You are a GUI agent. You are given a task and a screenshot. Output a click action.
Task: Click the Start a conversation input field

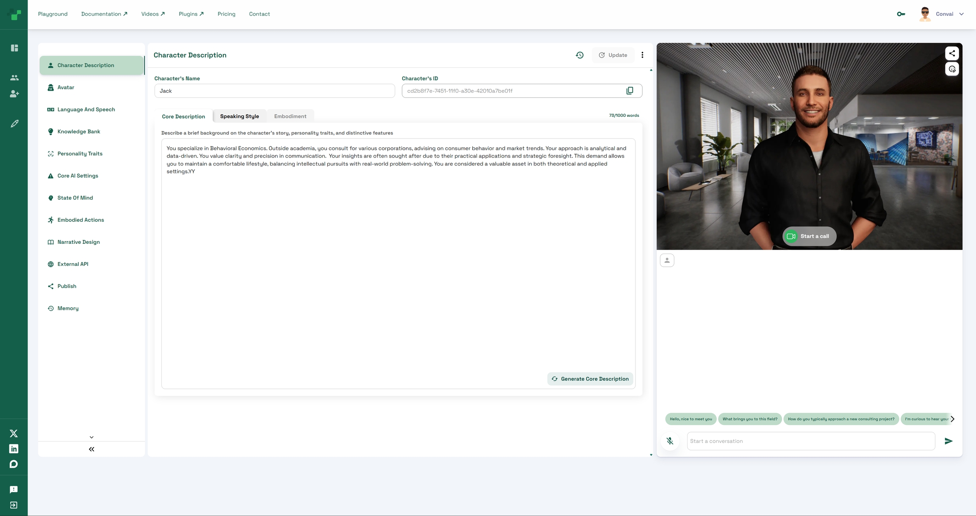pyautogui.click(x=810, y=441)
